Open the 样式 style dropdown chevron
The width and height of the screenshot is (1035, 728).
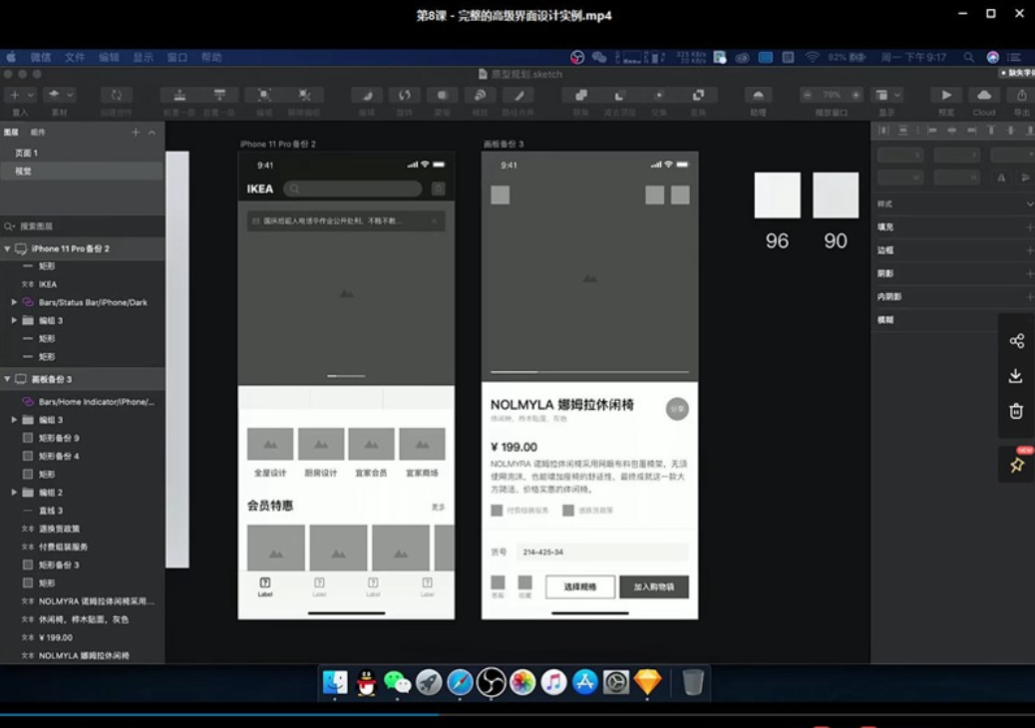pyautogui.click(x=1030, y=204)
